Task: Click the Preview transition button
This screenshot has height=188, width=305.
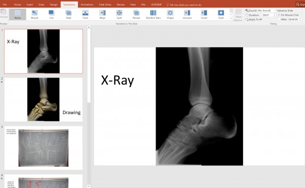Action: [4, 14]
